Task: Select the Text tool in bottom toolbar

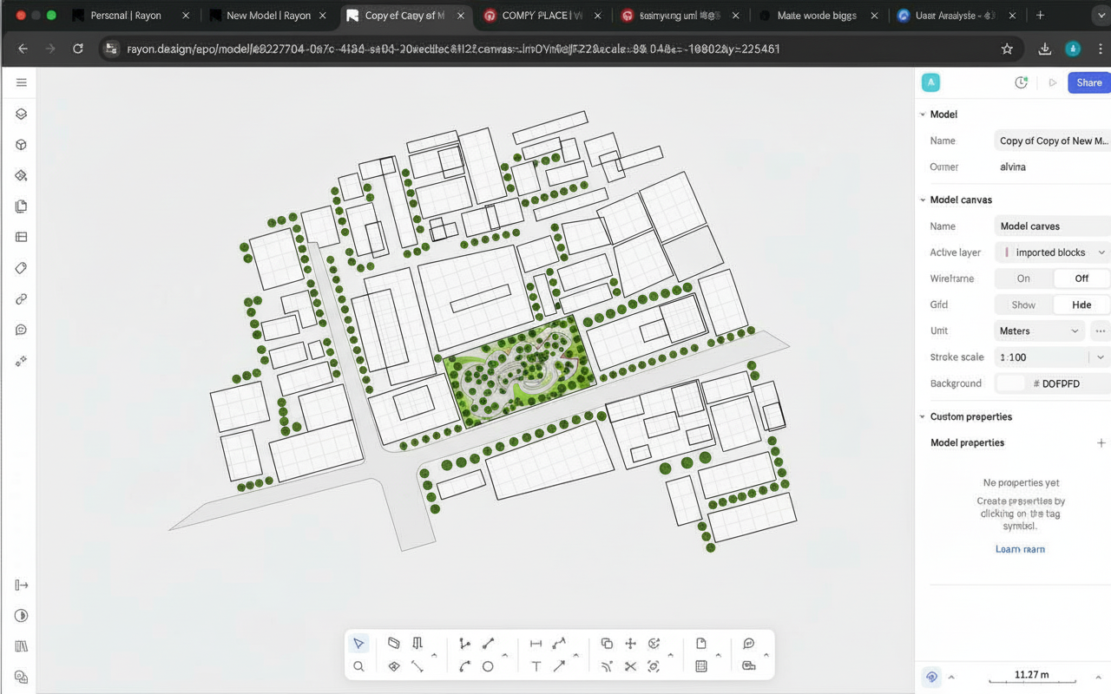Action: pos(536,666)
